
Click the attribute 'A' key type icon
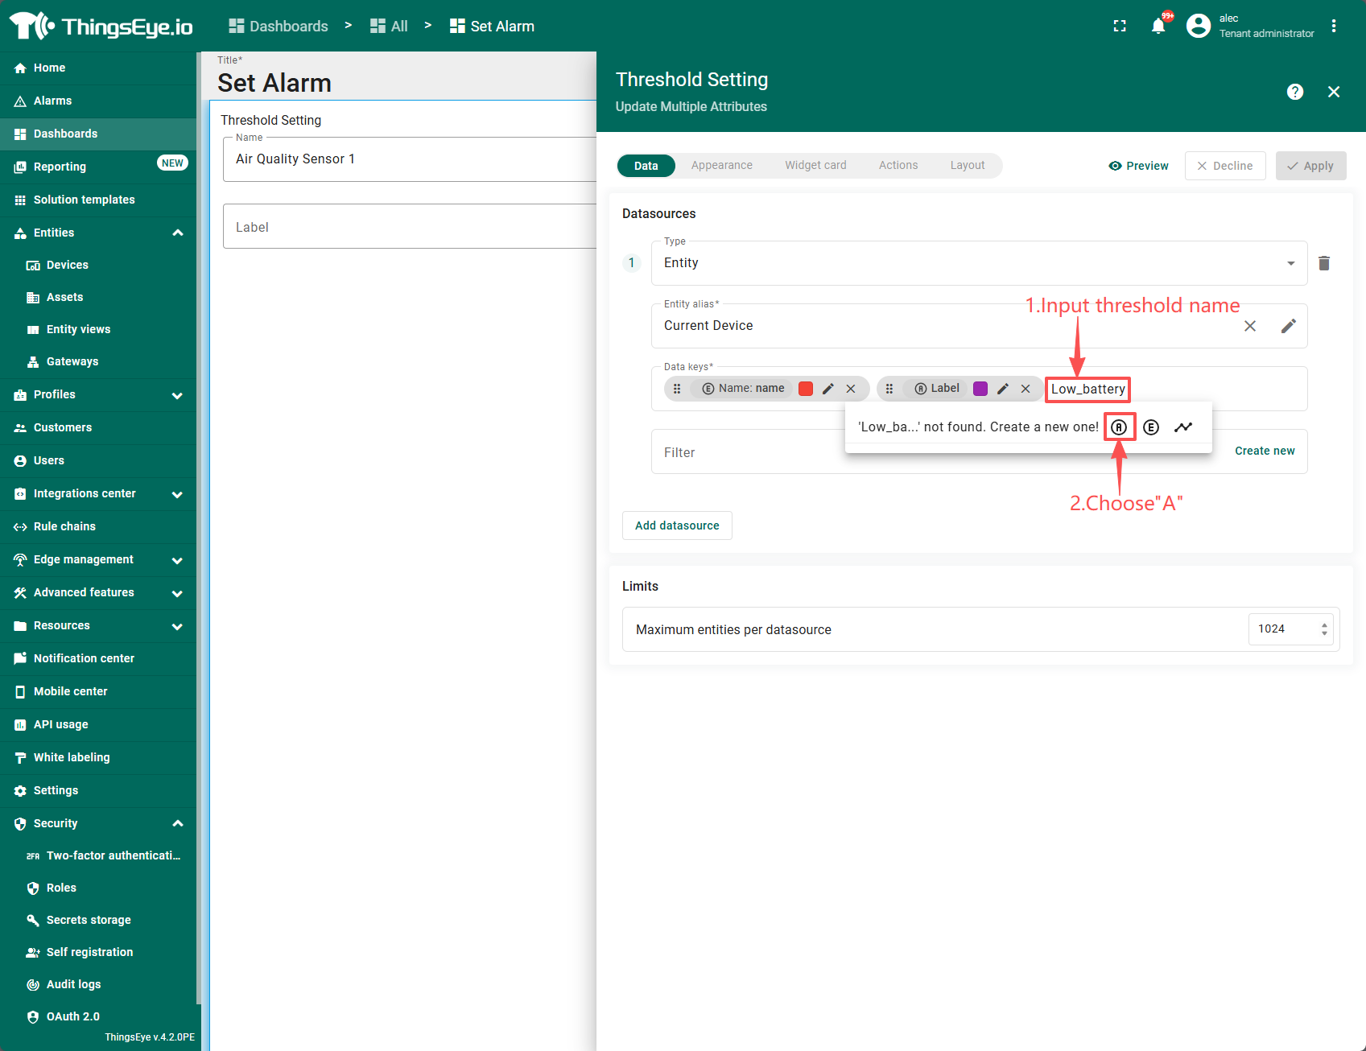[1119, 427]
